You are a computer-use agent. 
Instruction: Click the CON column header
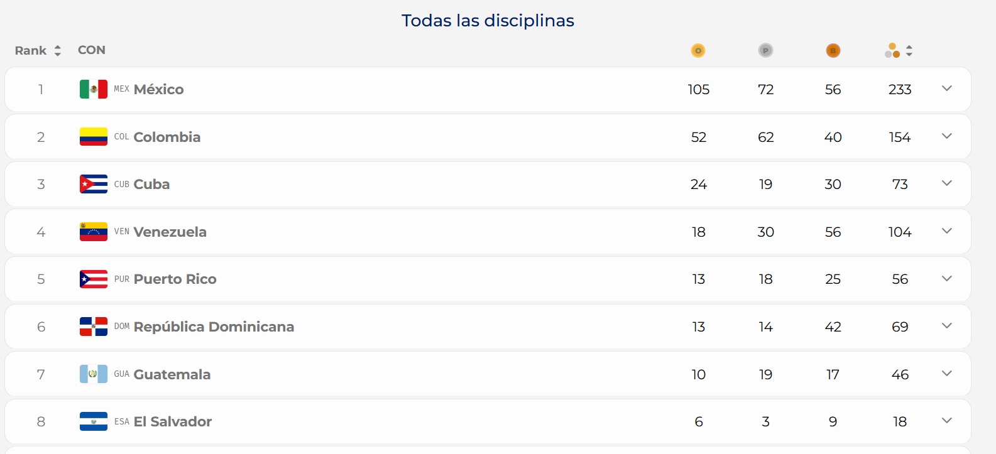pyautogui.click(x=92, y=50)
